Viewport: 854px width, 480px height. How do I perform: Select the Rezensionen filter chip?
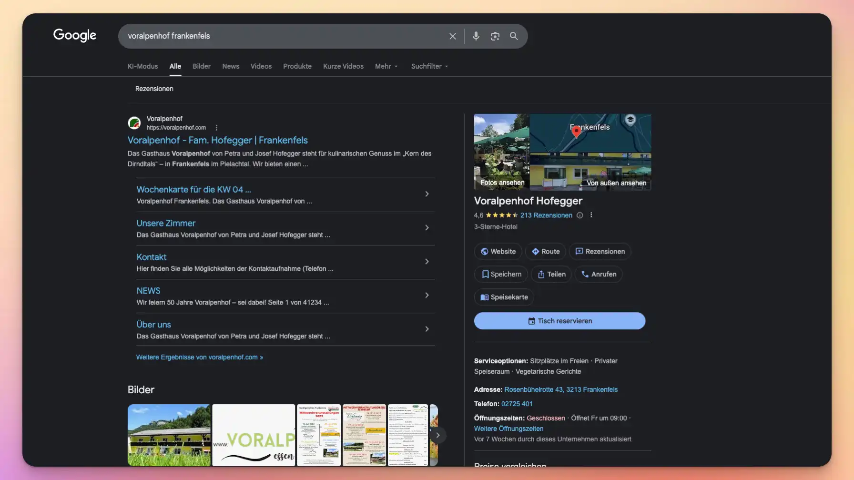(x=154, y=89)
